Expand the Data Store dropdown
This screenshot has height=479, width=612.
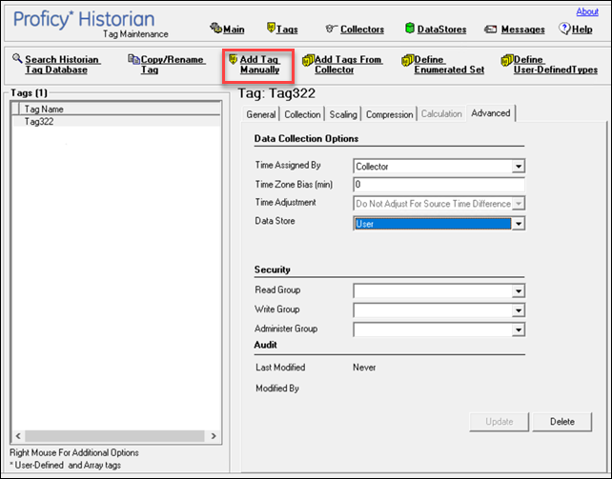[x=519, y=224]
